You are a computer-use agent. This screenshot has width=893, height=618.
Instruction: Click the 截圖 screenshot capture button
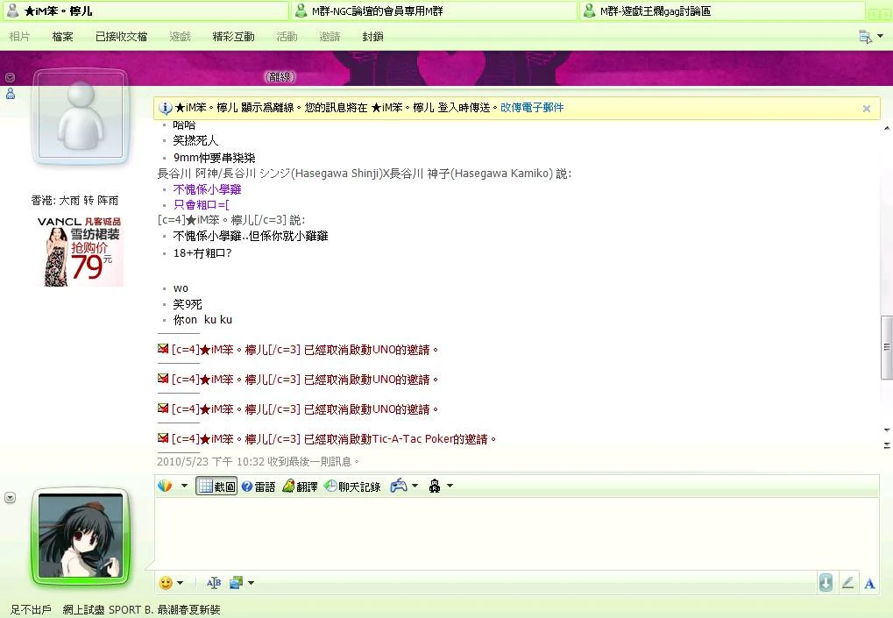pyautogui.click(x=216, y=487)
